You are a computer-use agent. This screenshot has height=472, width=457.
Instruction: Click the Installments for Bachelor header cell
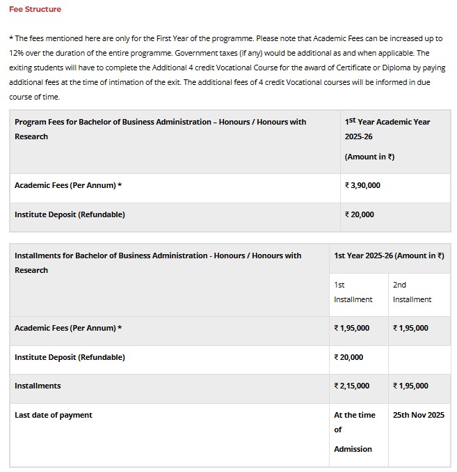click(158, 262)
